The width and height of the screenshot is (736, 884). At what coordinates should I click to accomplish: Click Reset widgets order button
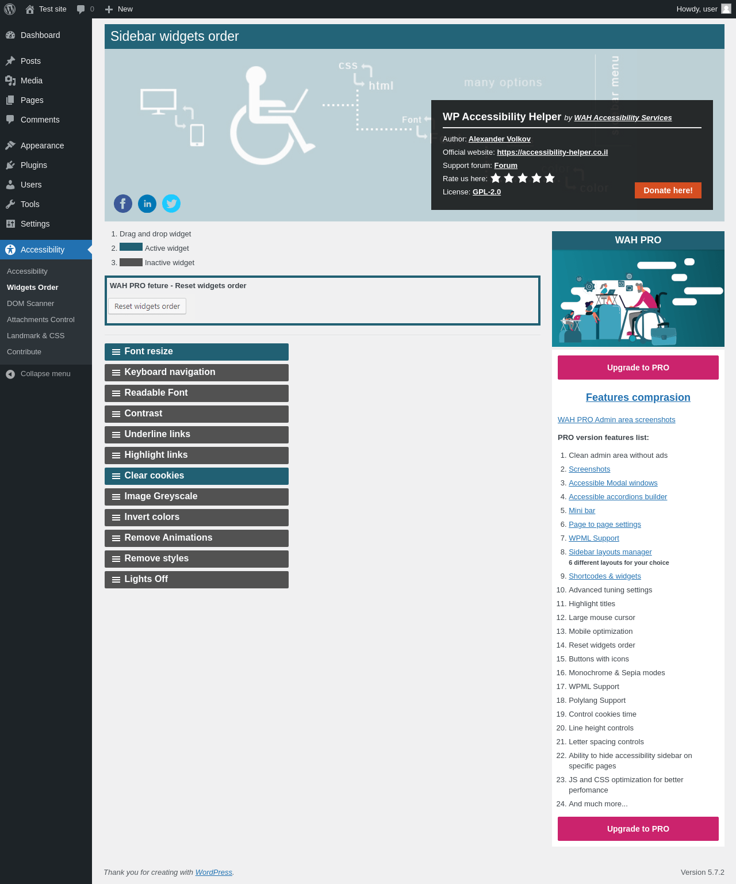(x=147, y=307)
